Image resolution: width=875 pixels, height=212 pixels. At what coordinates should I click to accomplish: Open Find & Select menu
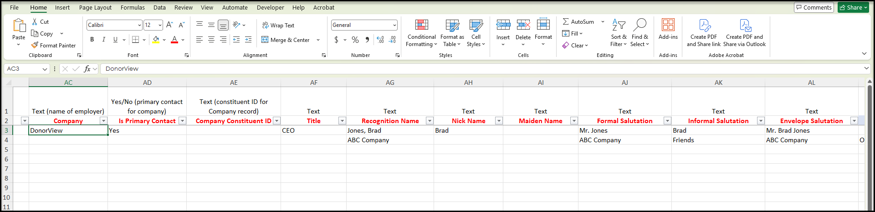point(640,33)
